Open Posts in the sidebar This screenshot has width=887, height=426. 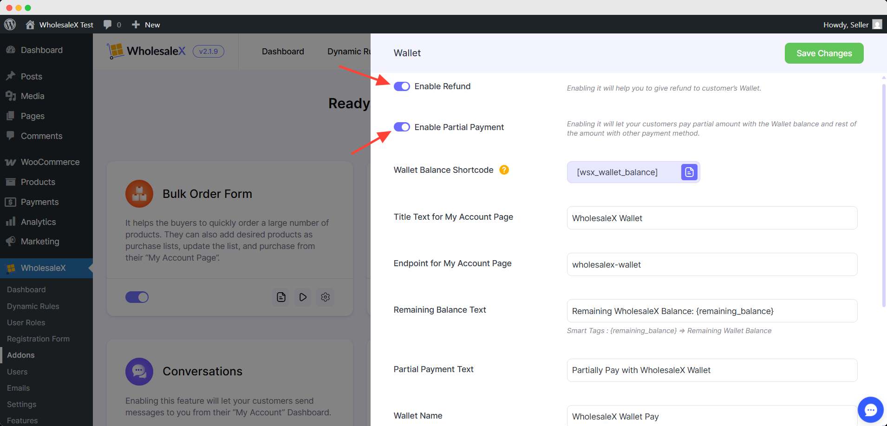46,77
